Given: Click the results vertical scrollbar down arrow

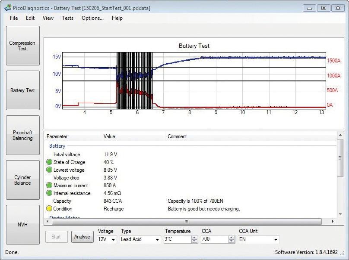Looking at the screenshot, I should click(340, 214).
